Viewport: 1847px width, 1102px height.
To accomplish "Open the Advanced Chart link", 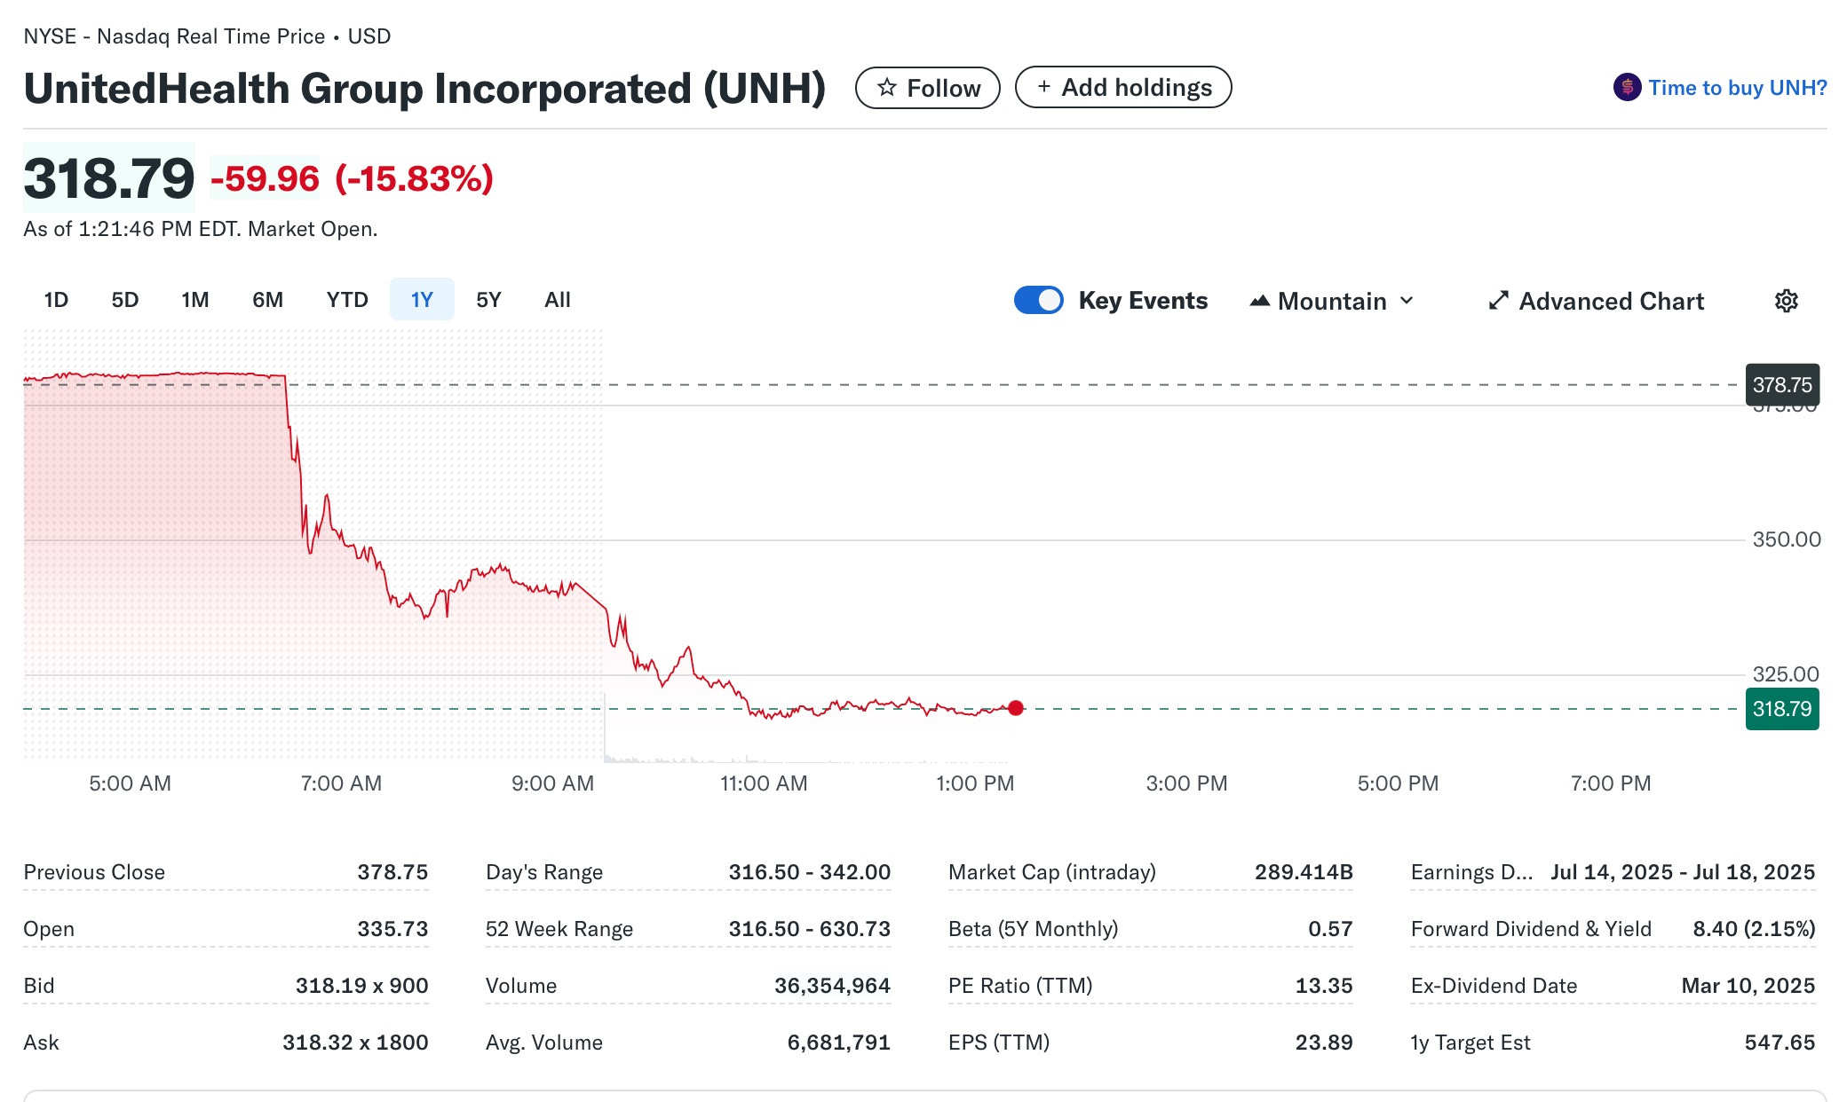I will click(1597, 301).
